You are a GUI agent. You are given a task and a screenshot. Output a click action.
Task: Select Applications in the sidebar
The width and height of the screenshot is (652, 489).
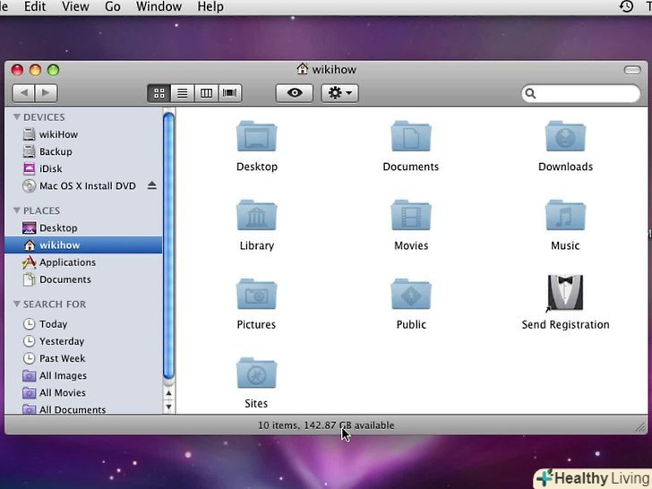(x=67, y=262)
